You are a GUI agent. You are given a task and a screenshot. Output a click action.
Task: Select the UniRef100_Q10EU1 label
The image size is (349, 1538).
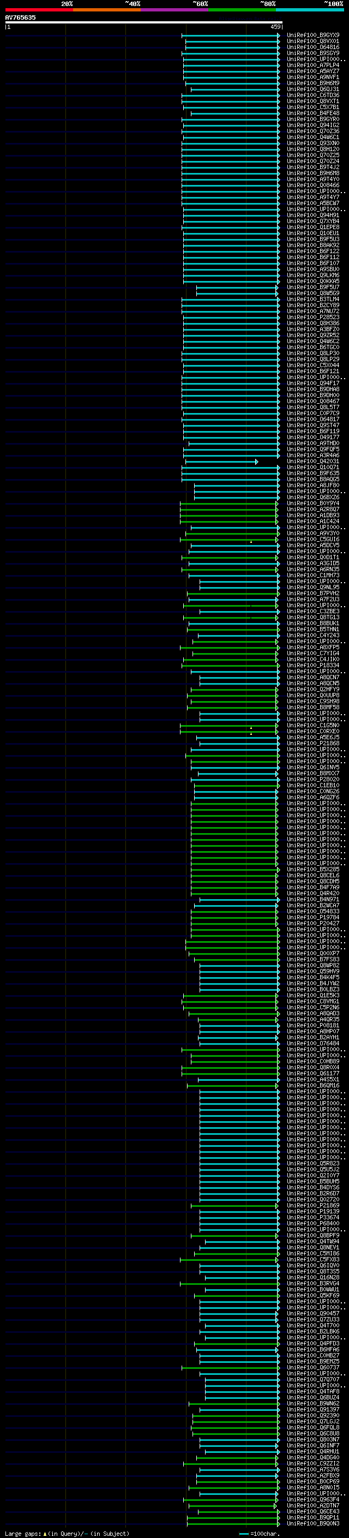pos(312,233)
